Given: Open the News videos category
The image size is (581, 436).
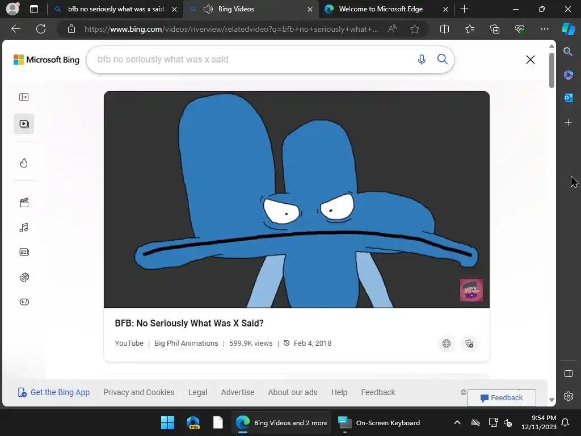Looking at the screenshot, I should [24, 252].
